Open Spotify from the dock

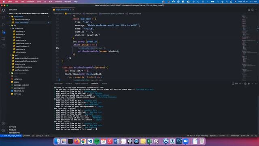pyautogui.click(x=97, y=141)
